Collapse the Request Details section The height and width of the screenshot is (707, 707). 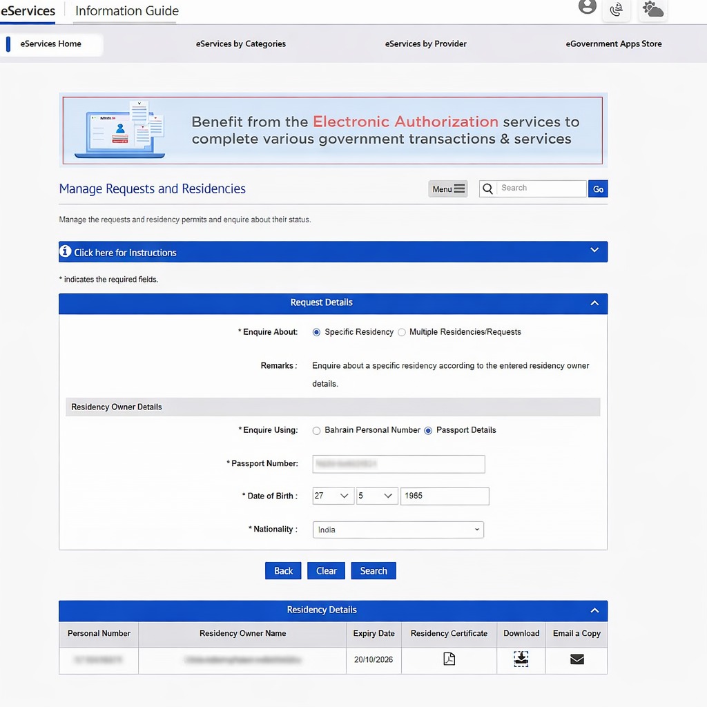point(594,302)
